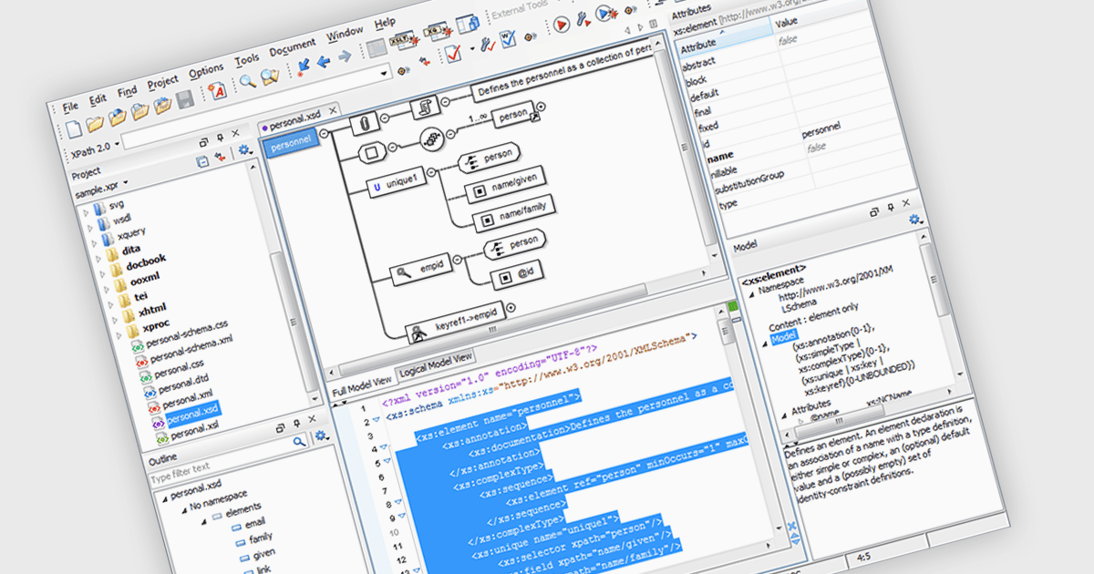This screenshot has height=574, width=1094.
Task: Create a new document with the New icon
Action: (75, 128)
